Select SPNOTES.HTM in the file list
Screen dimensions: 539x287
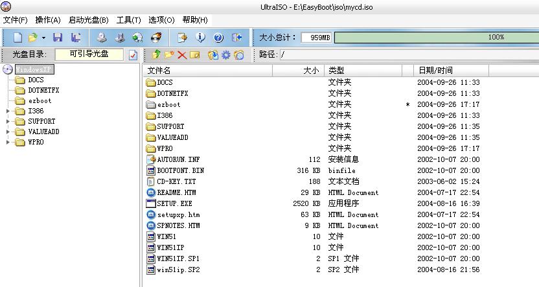tap(173, 225)
